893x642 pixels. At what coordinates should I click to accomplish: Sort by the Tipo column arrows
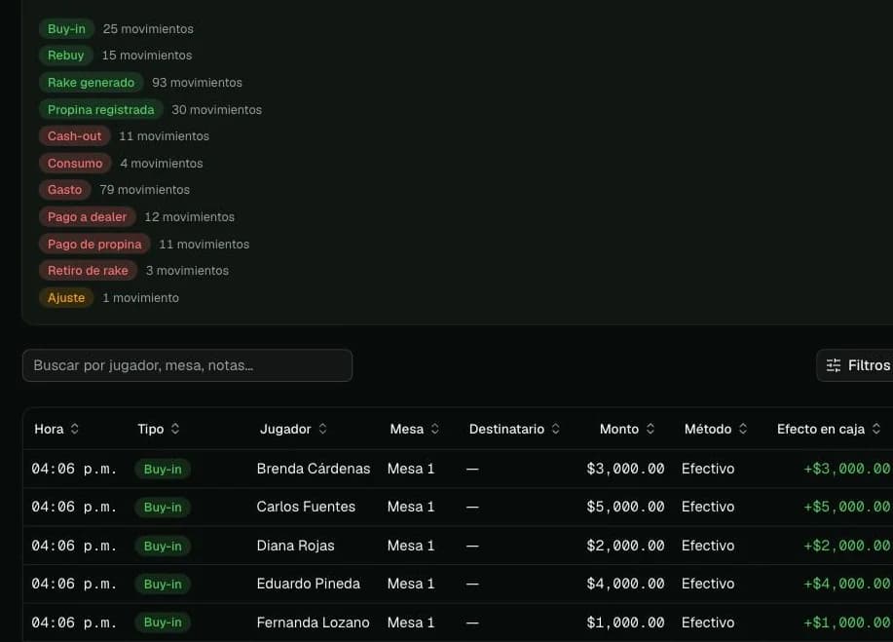click(x=175, y=429)
